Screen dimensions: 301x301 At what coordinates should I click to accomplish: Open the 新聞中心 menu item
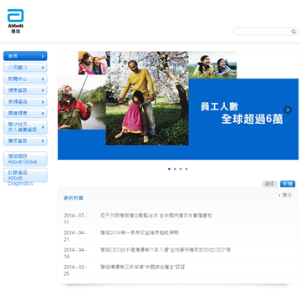25,79
